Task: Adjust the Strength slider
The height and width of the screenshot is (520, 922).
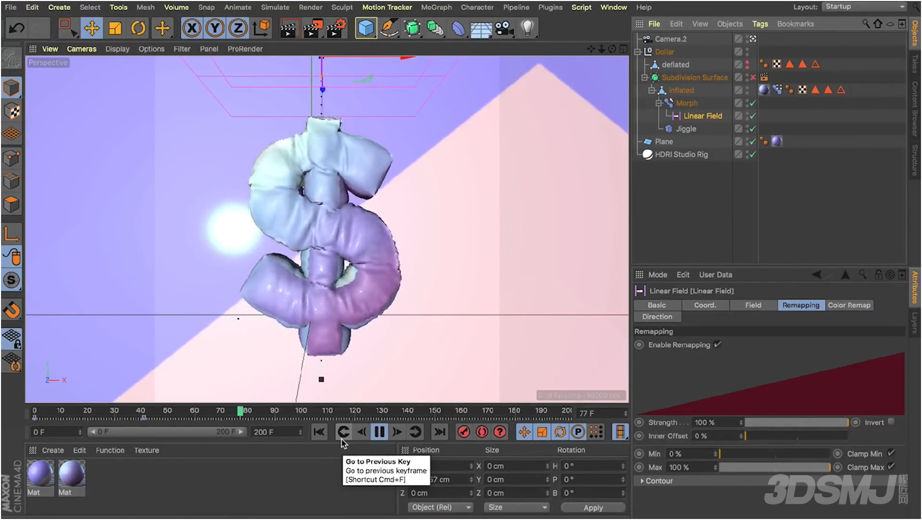Action: tap(796, 422)
